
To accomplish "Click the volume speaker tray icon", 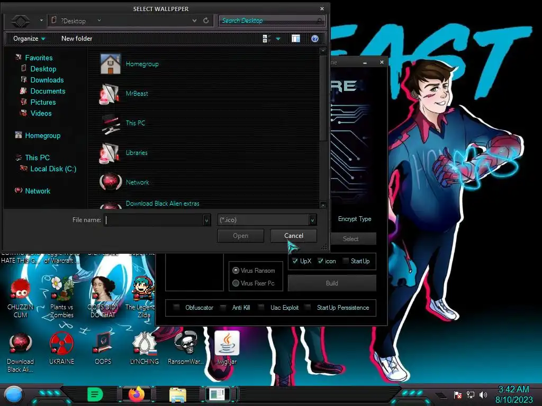I will pyautogui.click(x=483, y=394).
